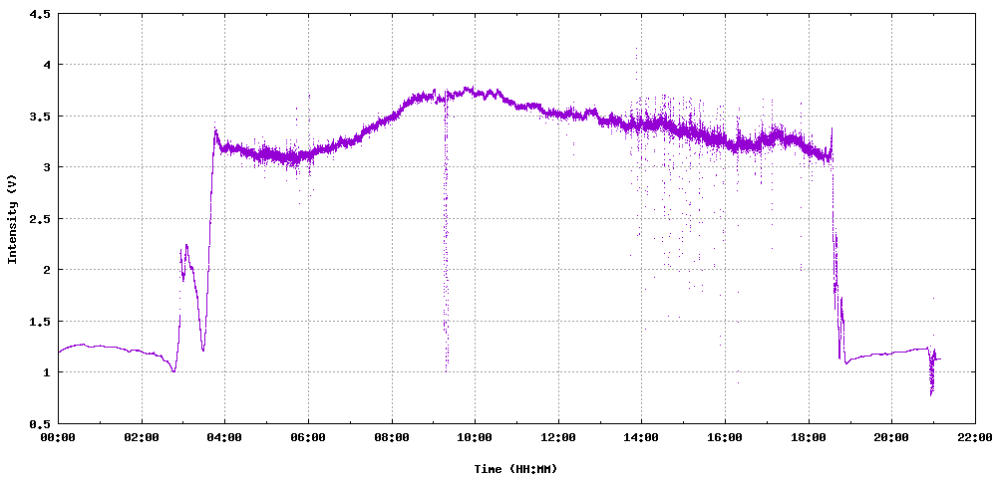The image size is (997, 478).
Task: Click the 00:00 x-axis tick label
Action: (x=59, y=438)
